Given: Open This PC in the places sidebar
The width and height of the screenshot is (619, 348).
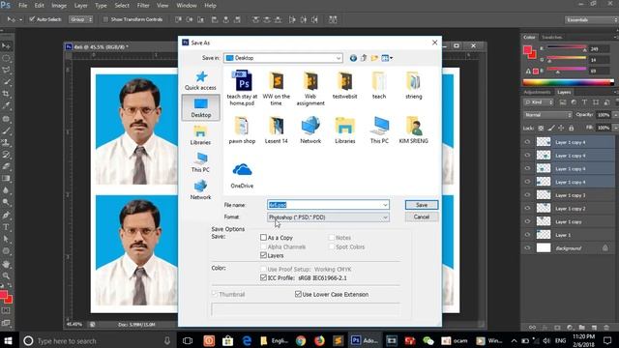Looking at the screenshot, I should [200, 162].
